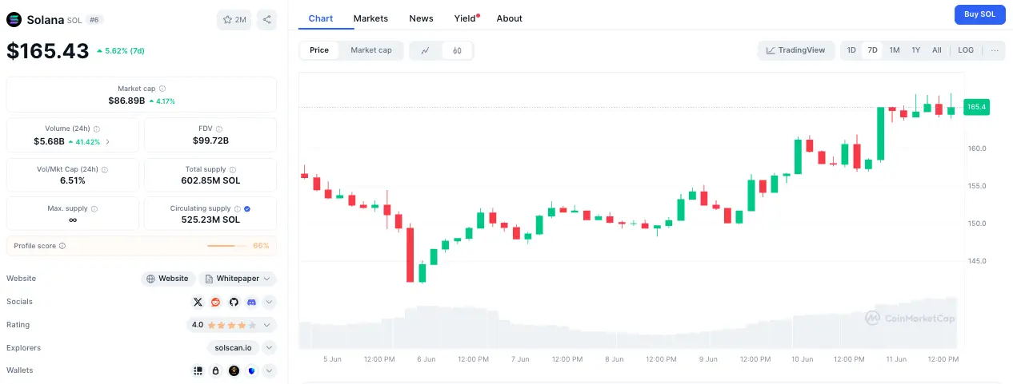1013x384 pixels.
Task: Click the Profile score progress bar
Action: pos(227,246)
